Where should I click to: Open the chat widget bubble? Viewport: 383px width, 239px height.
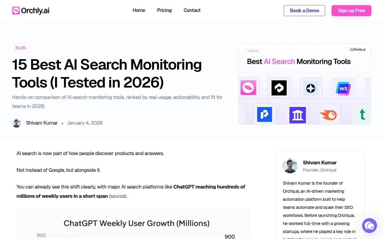(369, 226)
